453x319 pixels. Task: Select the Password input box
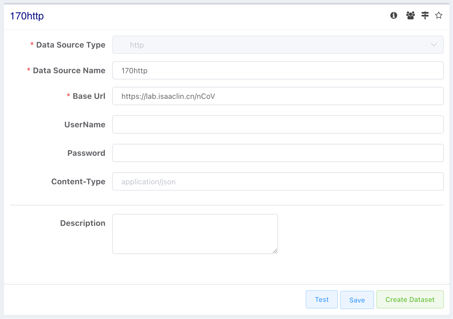pos(278,153)
